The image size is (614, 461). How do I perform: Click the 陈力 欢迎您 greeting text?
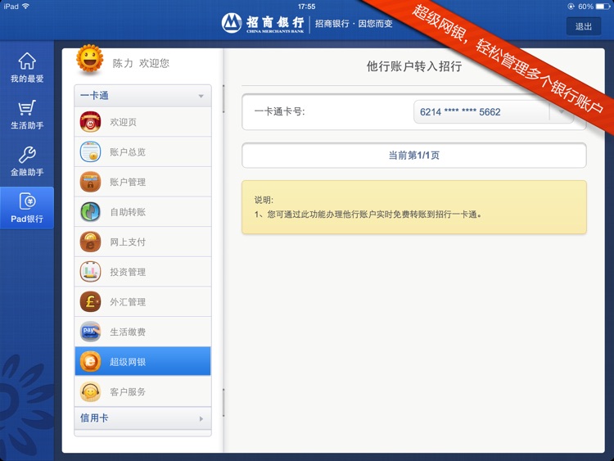(141, 63)
